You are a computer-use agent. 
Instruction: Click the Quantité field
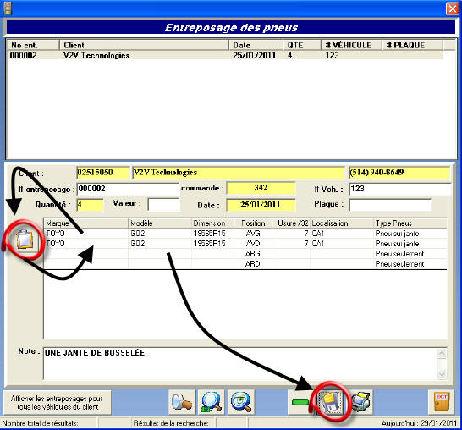(x=91, y=205)
